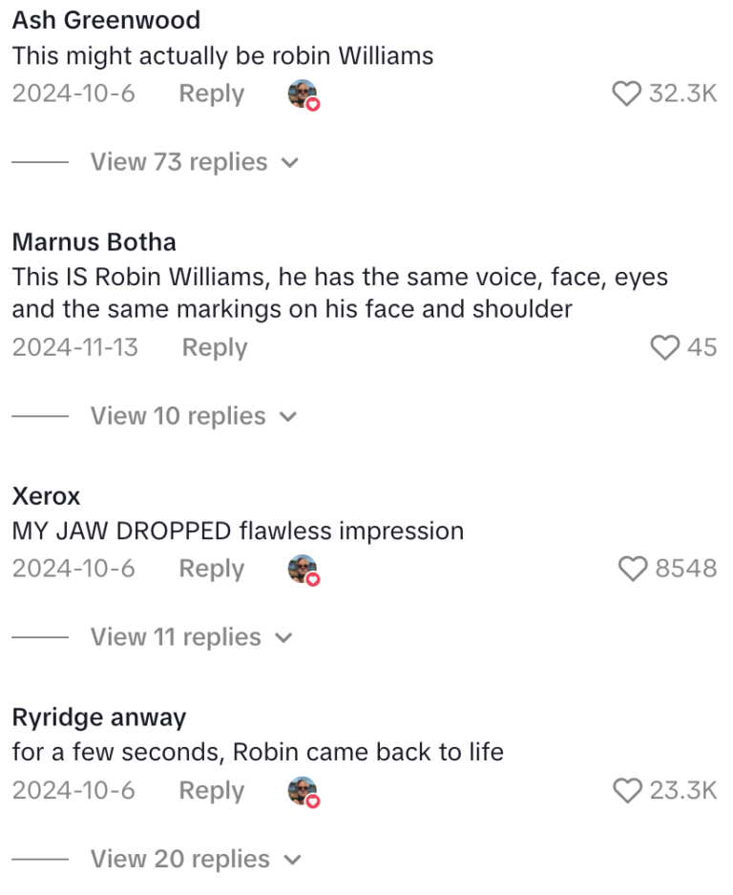This screenshot has width=733, height=895.
Task: Click the comment text "MY JAW DROPPED flawless impression"
Action: pyautogui.click(x=238, y=531)
